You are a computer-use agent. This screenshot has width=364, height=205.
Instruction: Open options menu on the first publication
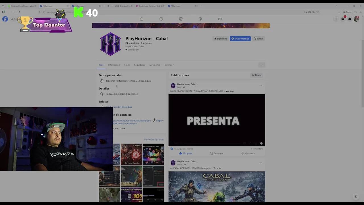[x=261, y=85]
